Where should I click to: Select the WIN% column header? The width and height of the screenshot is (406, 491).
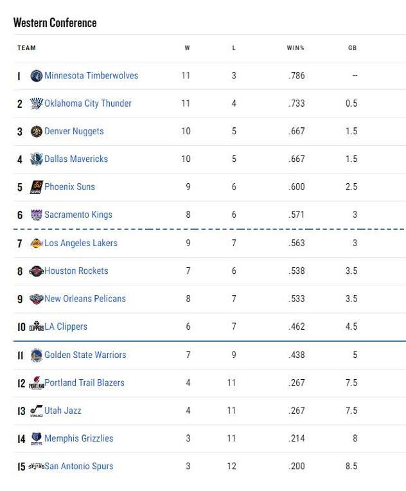pyautogui.click(x=296, y=48)
